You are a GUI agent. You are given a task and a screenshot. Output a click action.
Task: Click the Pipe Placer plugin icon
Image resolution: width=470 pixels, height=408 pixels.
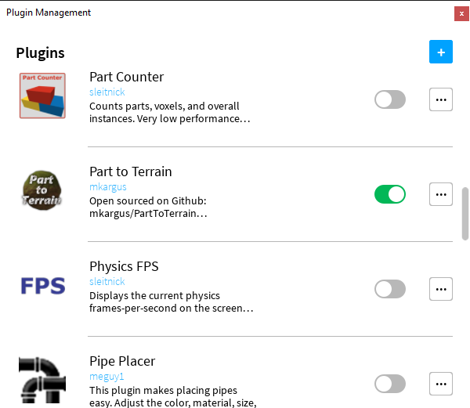[42, 380]
